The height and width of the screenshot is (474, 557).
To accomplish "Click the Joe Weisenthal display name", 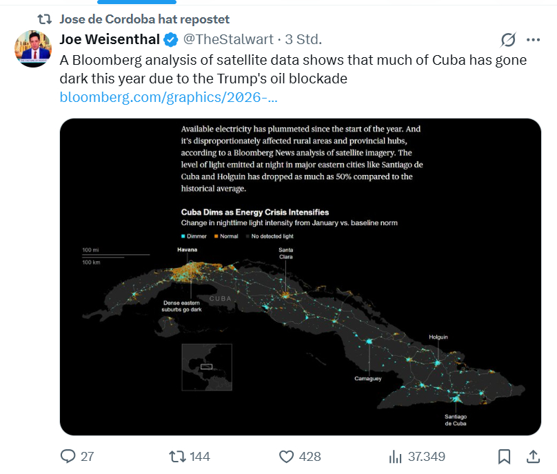I will click(x=110, y=39).
